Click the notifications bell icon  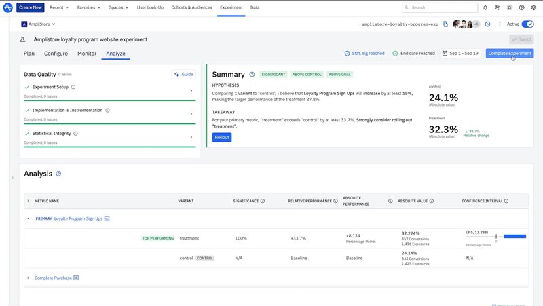485,7
